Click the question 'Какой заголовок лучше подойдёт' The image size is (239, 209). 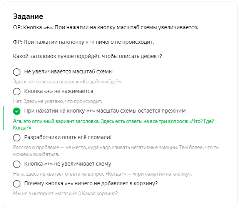(x=87, y=56)
